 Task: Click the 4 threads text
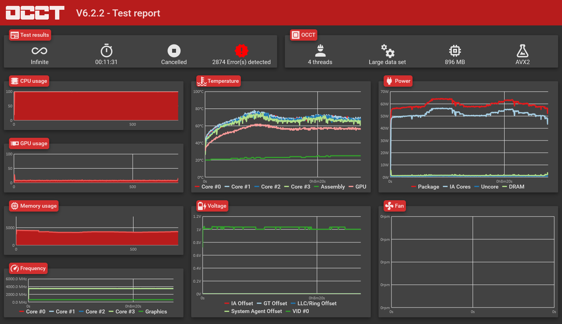click(x=320, y=62)
